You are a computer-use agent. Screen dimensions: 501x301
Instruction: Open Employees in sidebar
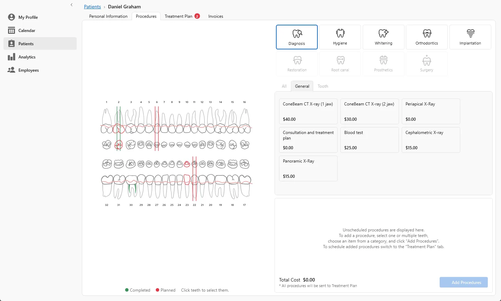(x=40, y=70)
